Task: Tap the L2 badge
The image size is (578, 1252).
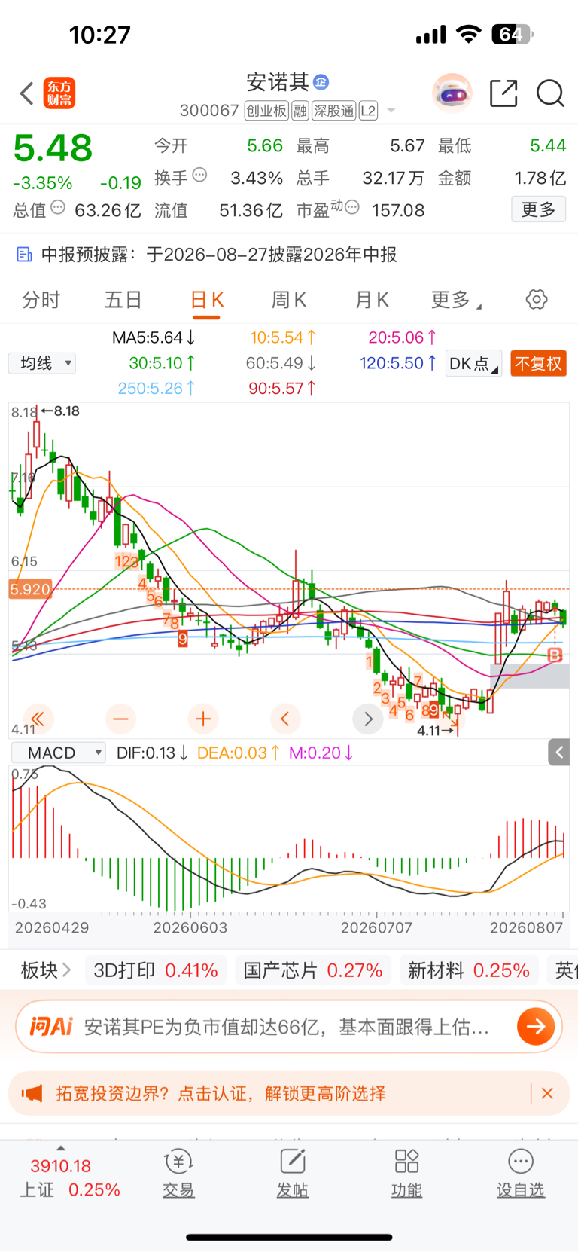Action: (x=368, y=111)
